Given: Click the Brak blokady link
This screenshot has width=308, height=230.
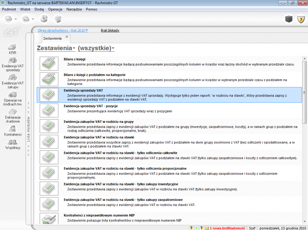Looking at the screenshot, I should tap(110, 30).
